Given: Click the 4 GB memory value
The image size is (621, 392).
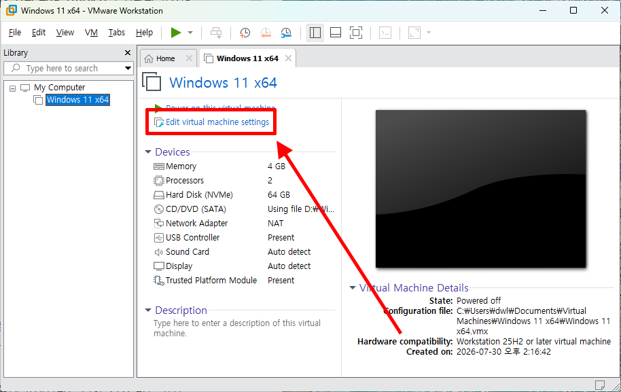Looking at the screenshot, I should coord(277,166).
